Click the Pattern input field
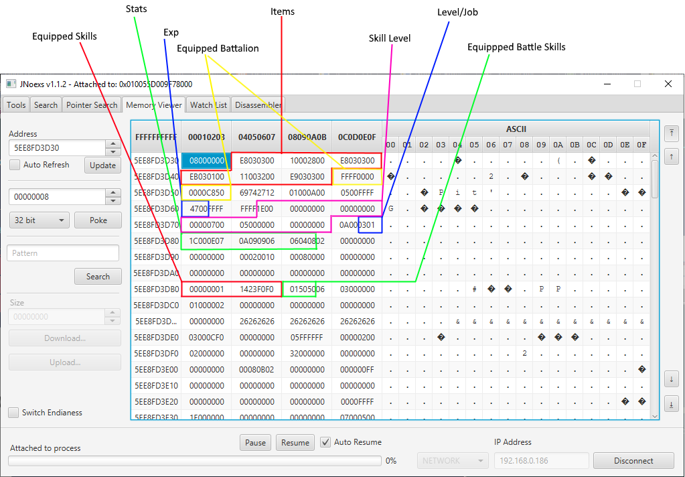 click(x=63, y=253)
